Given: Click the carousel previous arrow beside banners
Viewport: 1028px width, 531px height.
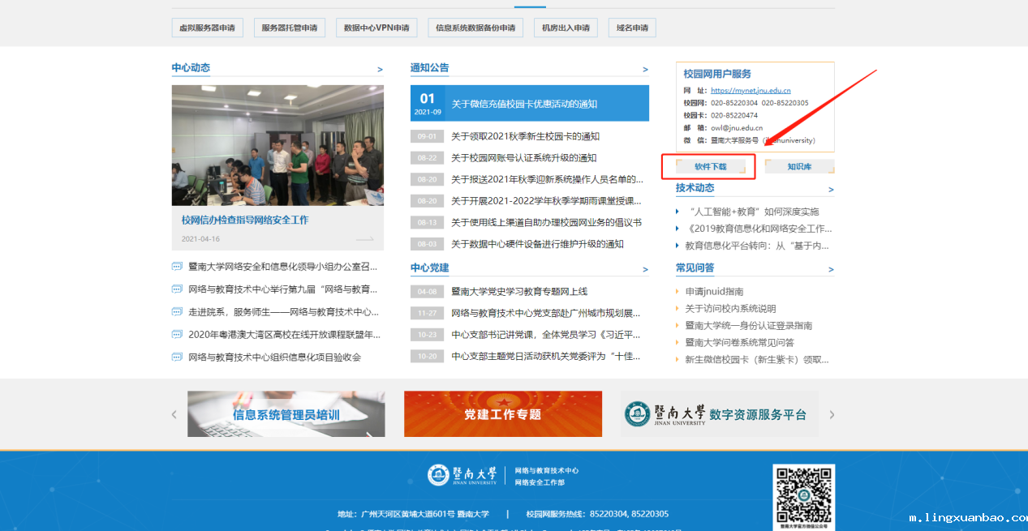Looking at the screenshot, I should 174,414.
